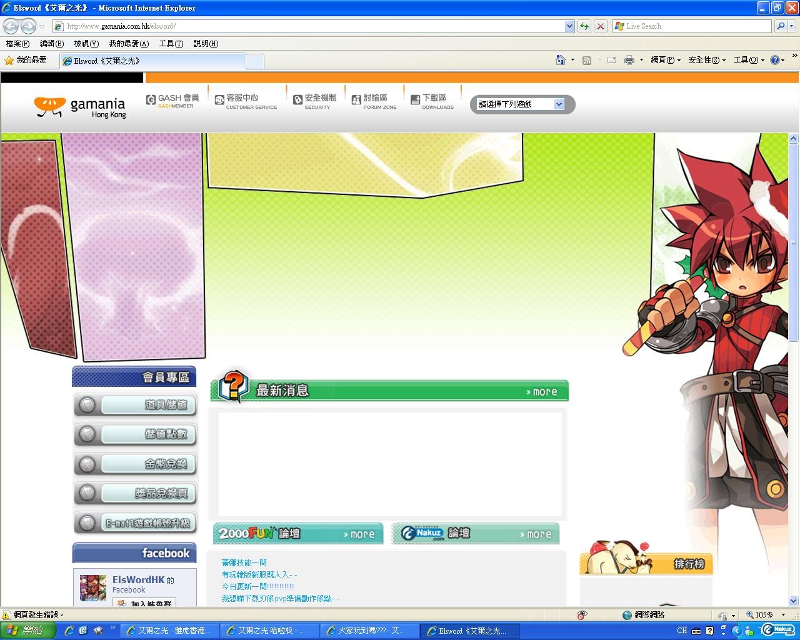Click the address bar URL field
800x640 pixels.
pos(309,26)
